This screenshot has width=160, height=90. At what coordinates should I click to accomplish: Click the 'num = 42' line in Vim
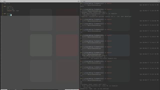point(7,3)
